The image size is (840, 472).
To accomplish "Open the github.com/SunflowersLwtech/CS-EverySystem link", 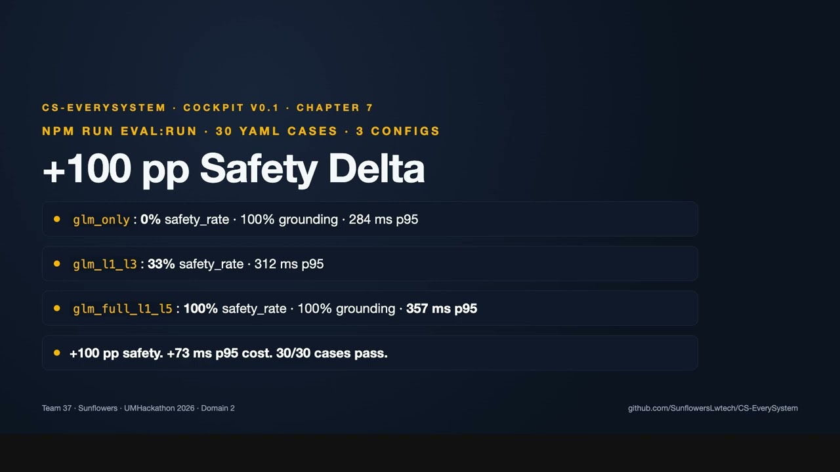I will (x=713, y=408).
